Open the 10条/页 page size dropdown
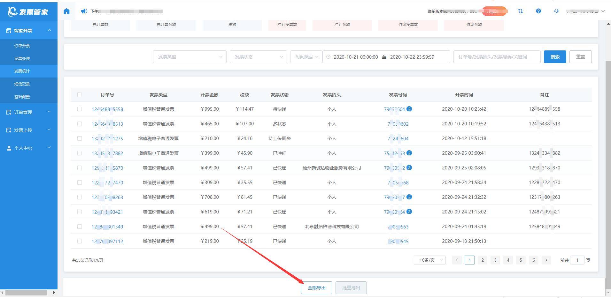 click(430, 260)
